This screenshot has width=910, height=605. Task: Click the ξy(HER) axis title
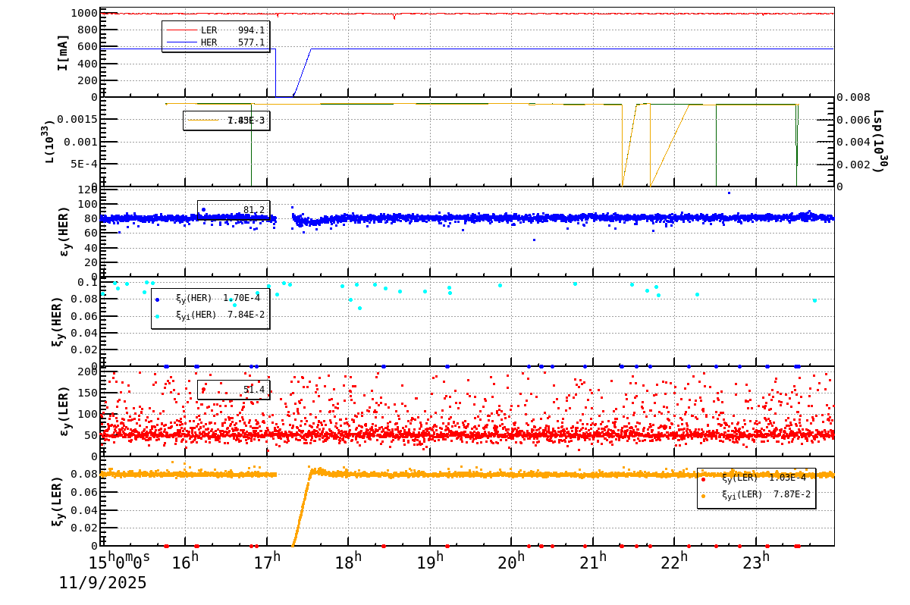pyautogui.click(x=57, y=321)
